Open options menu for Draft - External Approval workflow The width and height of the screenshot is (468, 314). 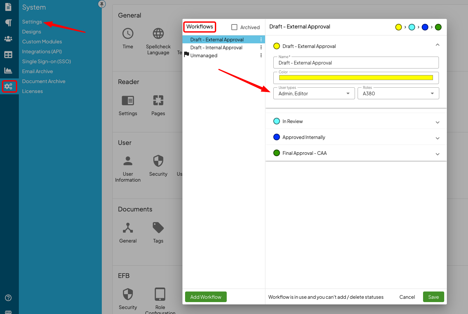(261, 39)
